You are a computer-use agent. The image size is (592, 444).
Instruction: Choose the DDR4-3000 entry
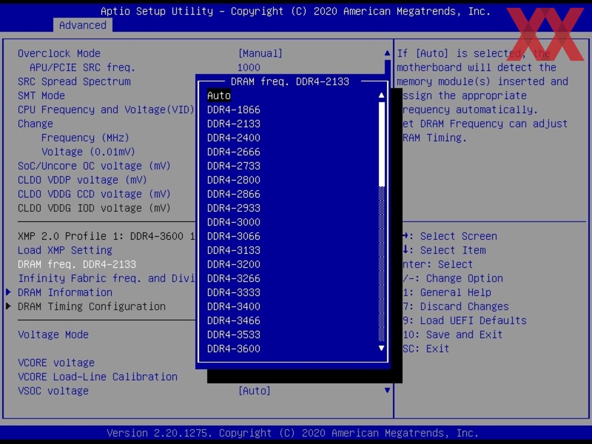point(233,222)
